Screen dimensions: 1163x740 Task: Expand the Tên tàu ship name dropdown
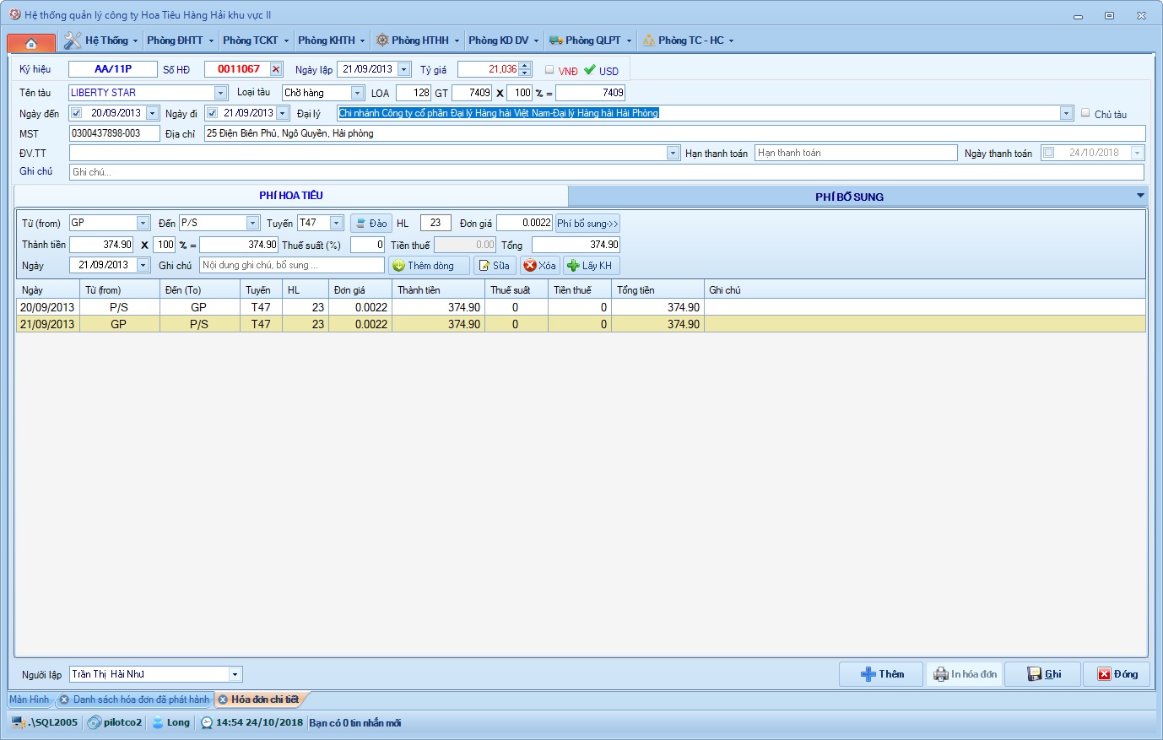(x=220, y=93)
